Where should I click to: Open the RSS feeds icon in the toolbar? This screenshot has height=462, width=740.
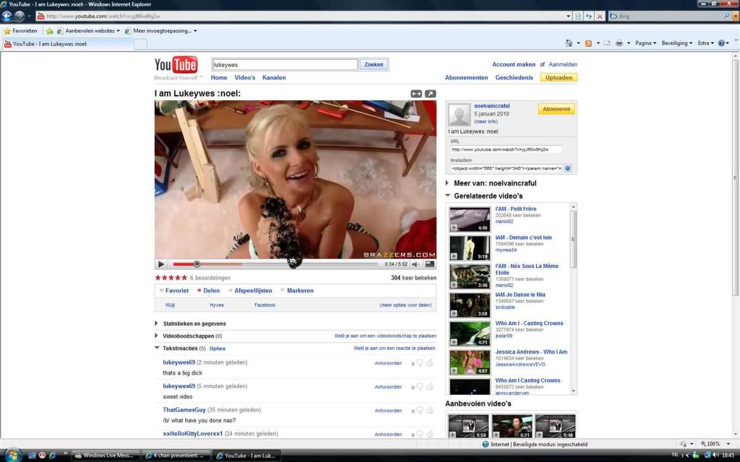588,43
